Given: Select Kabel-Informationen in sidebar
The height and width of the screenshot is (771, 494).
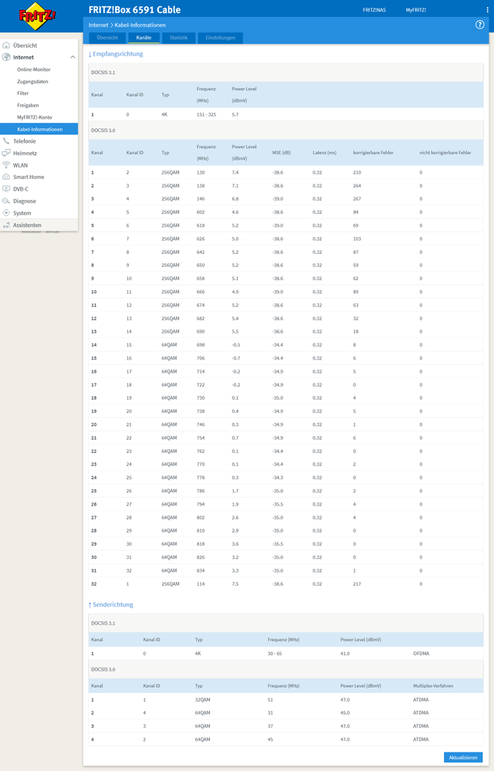Looking at the screenshot, I should 39,130.
